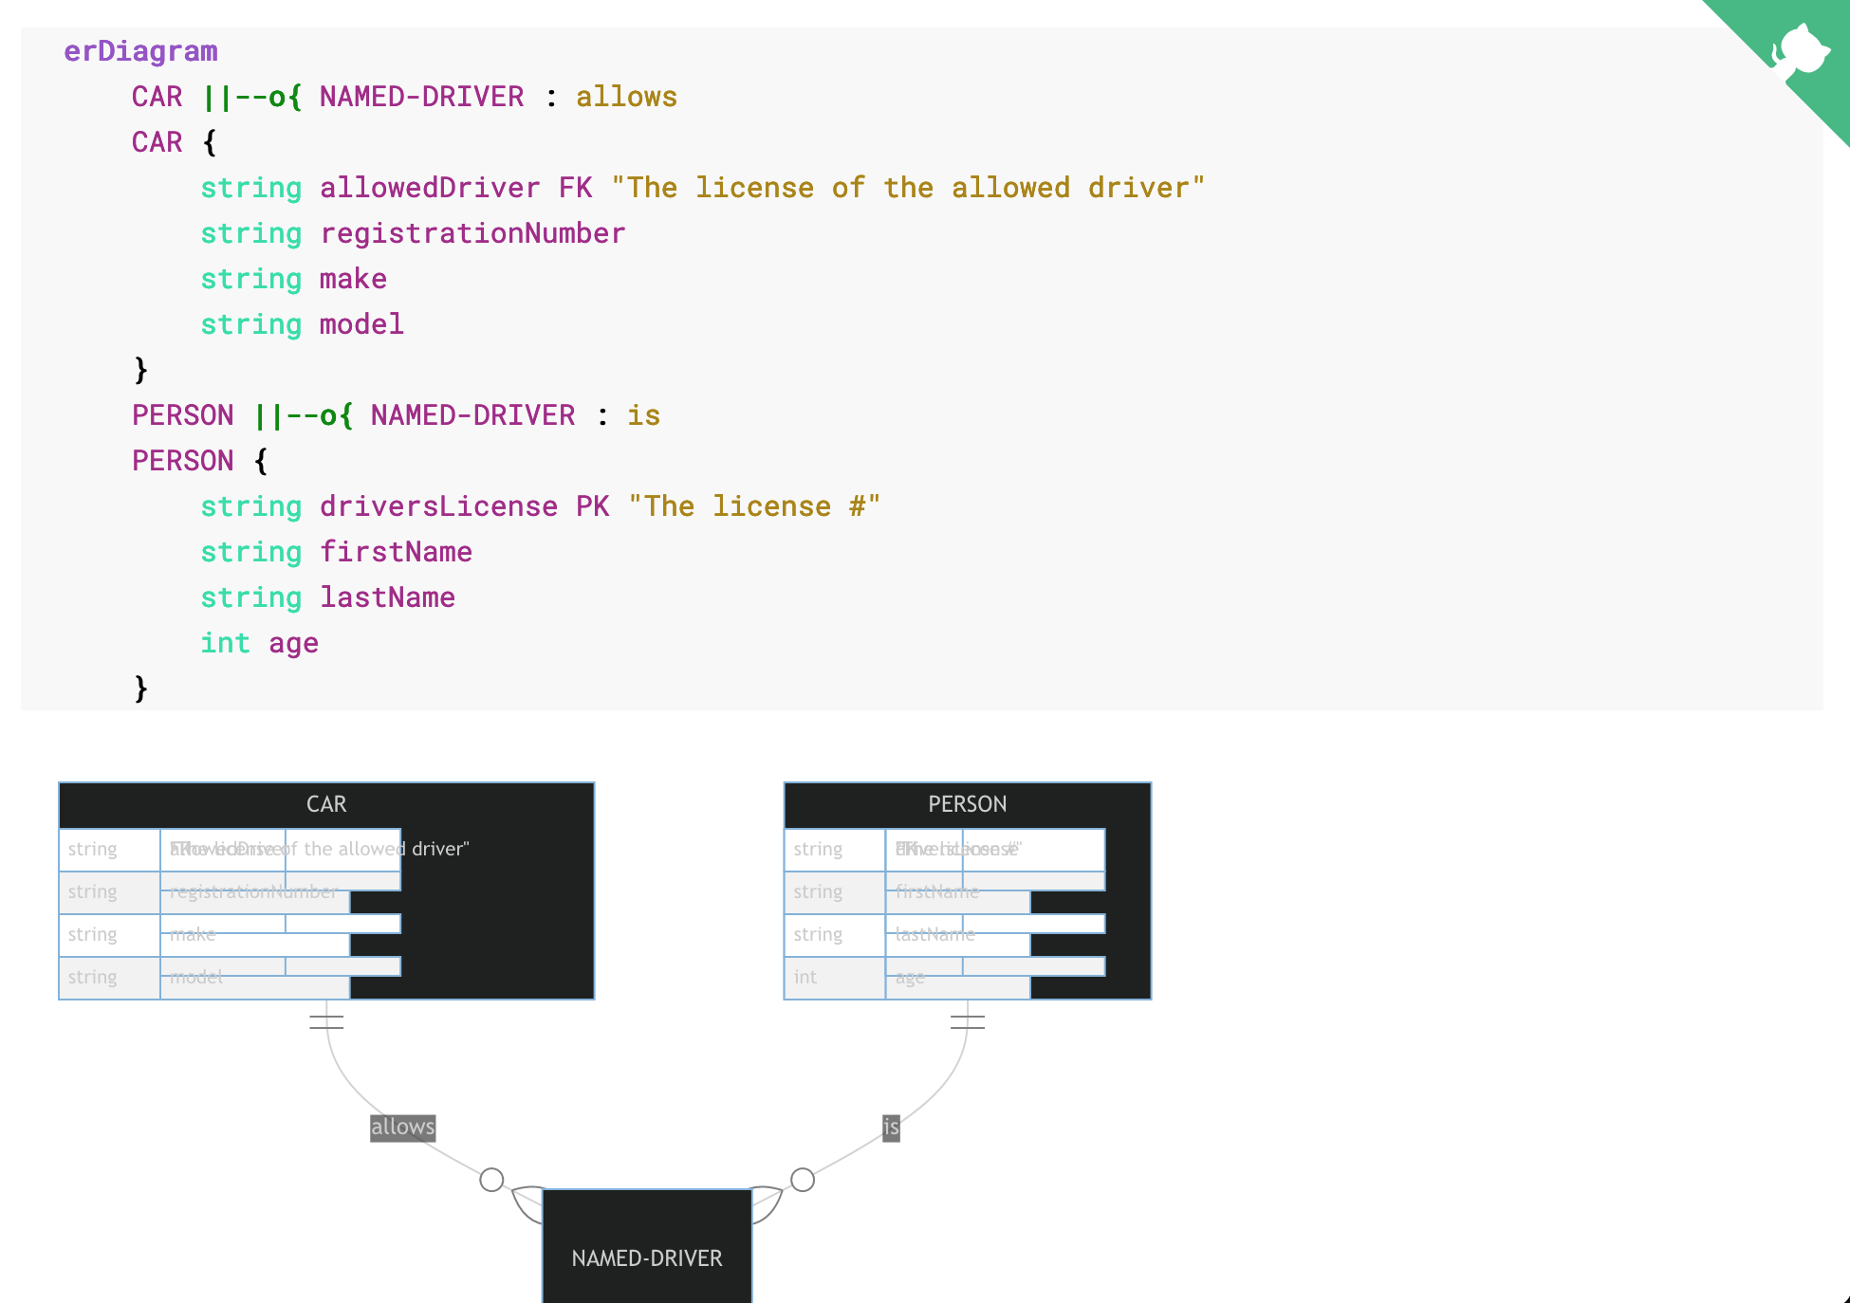Select the erDiagram keyword in the code block

(x=140, y=50)
